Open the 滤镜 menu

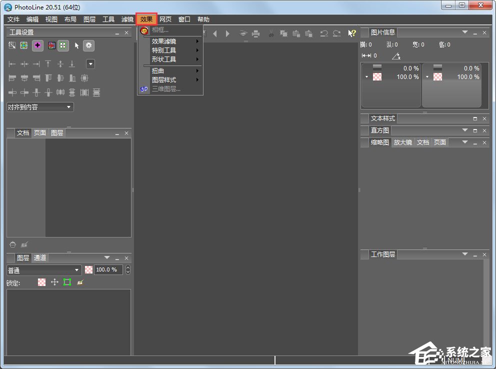[127, 19]
